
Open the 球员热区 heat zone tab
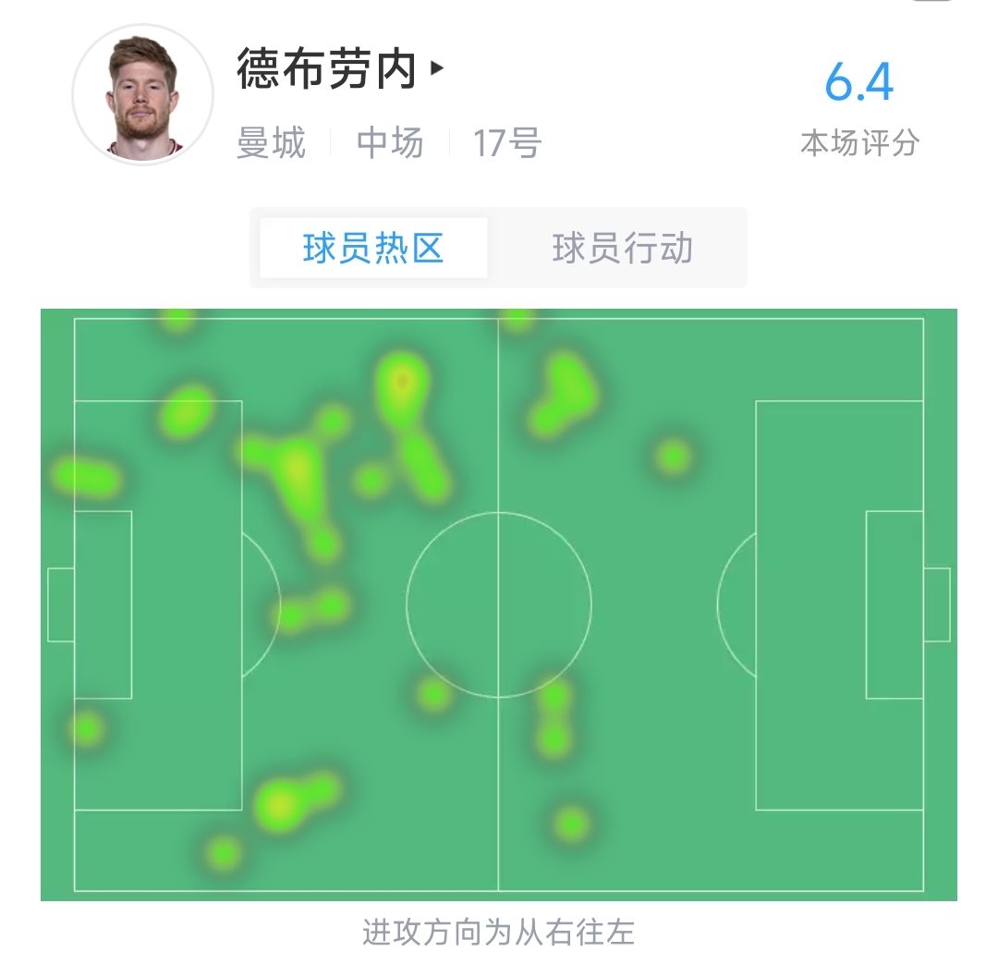(373, 248)
